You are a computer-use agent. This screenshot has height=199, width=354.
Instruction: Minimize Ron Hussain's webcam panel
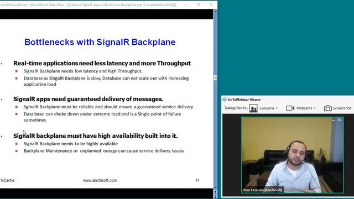click(334, 121)
